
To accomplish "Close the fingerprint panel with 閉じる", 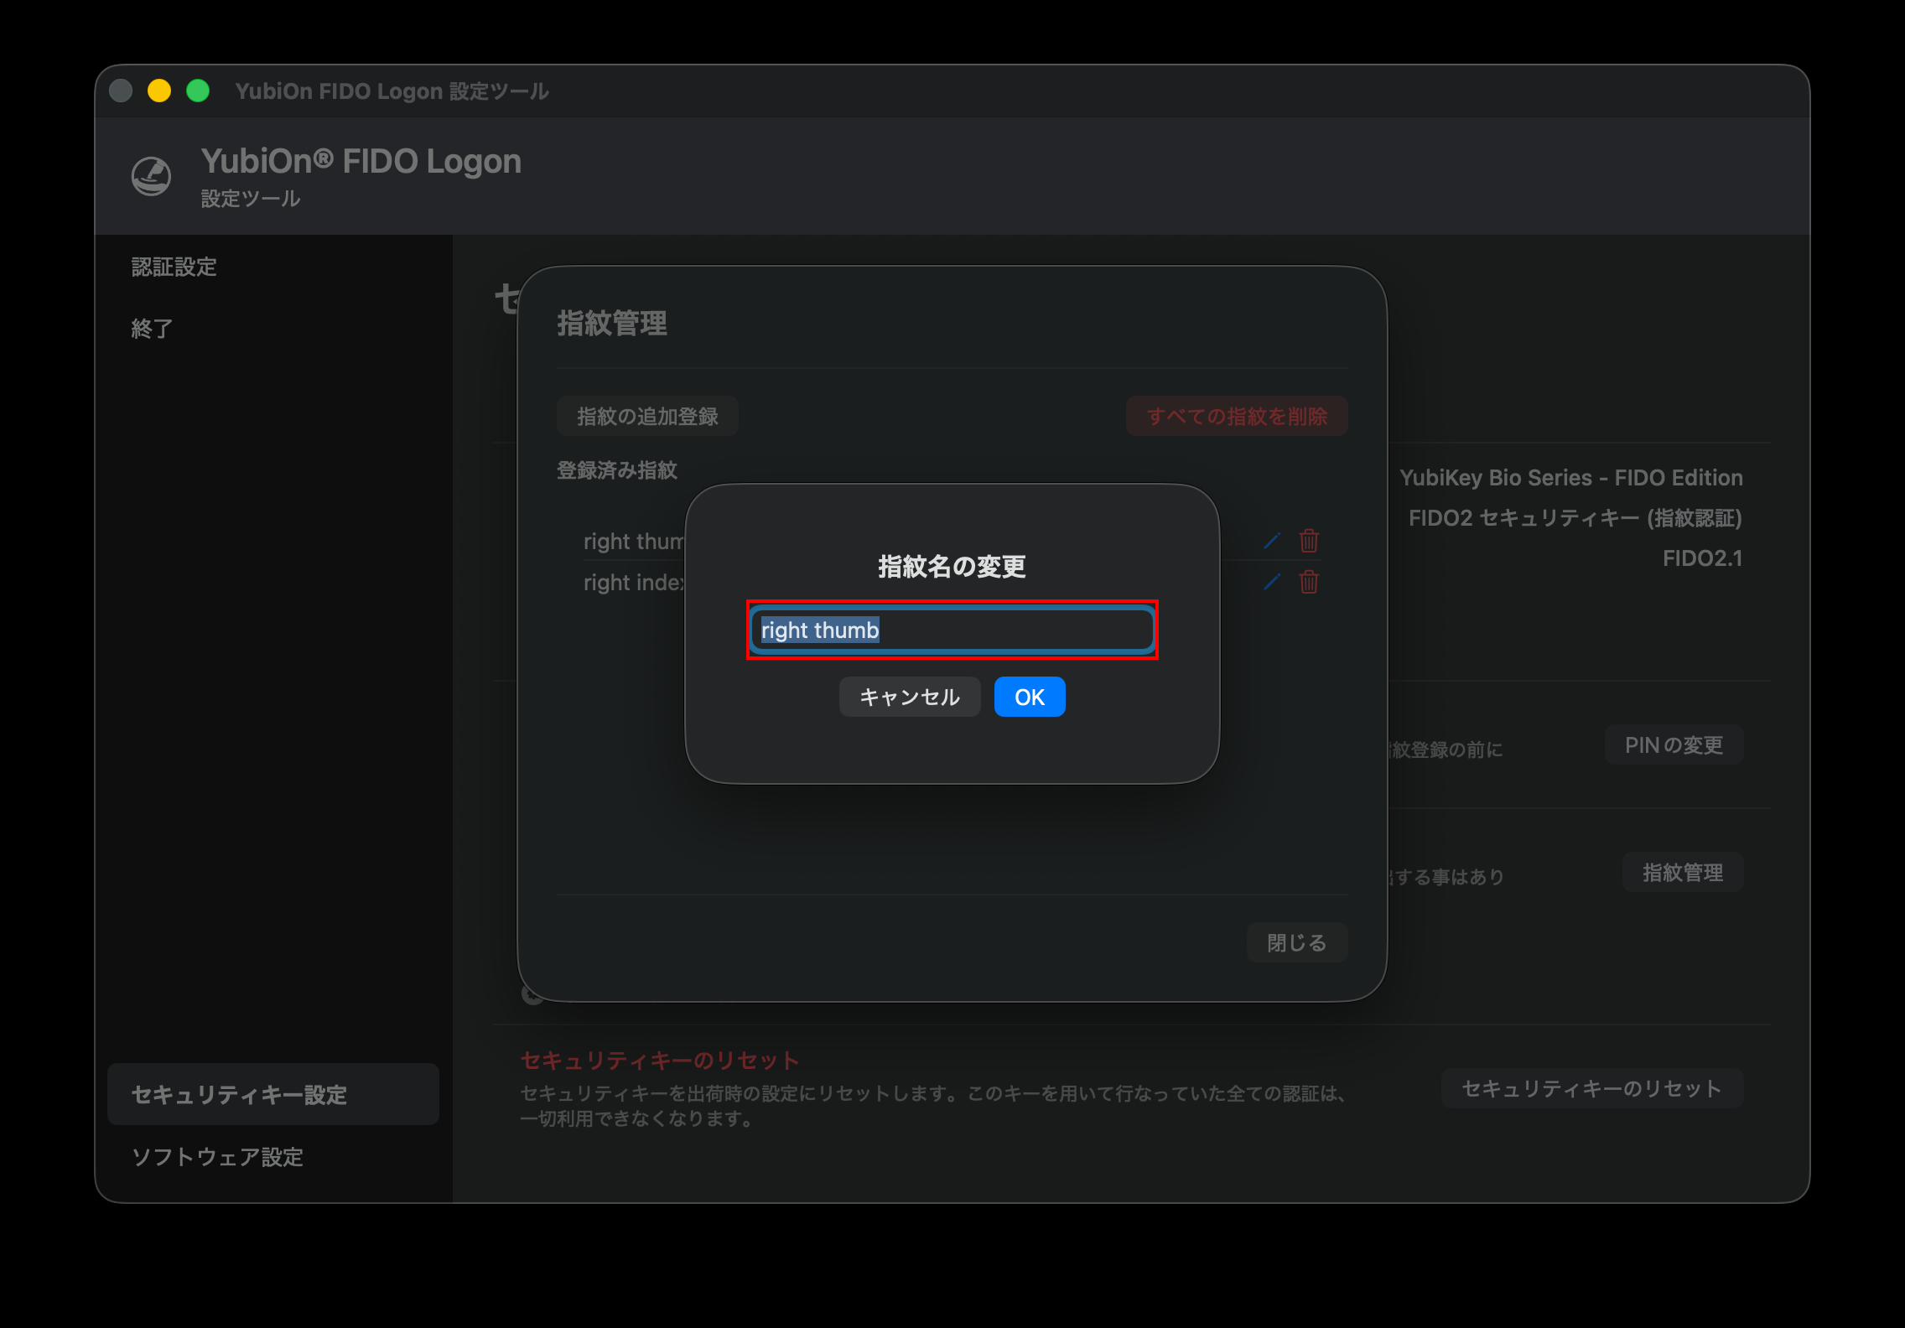I will (x=1297, y=942).
